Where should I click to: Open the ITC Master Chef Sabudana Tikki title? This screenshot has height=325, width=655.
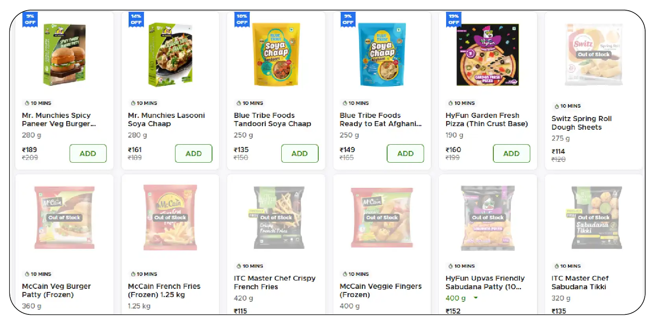tap(579, 282)
